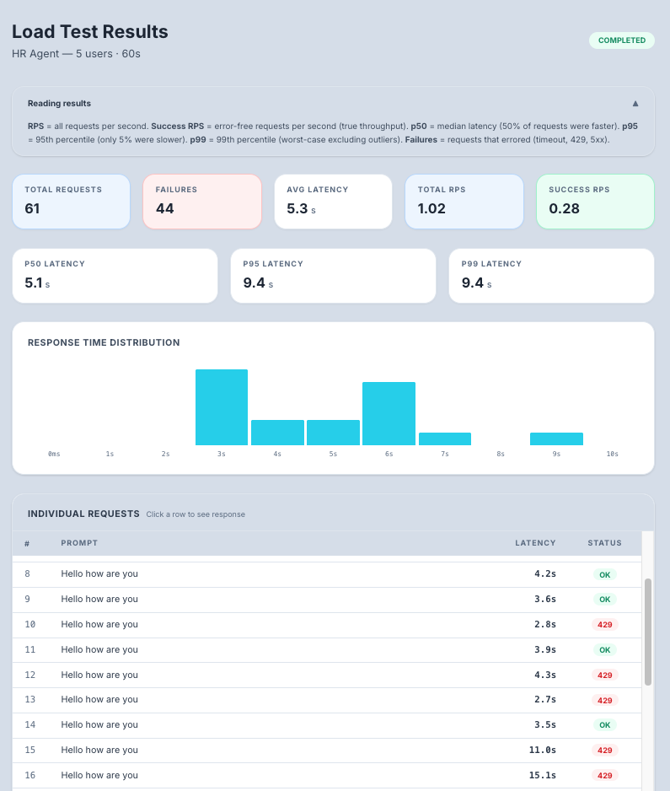Select the TOTAL REQUESTS stat card
Image resolution: width=670 pixels, height=791 pixels.
click(x=71, y=201)
